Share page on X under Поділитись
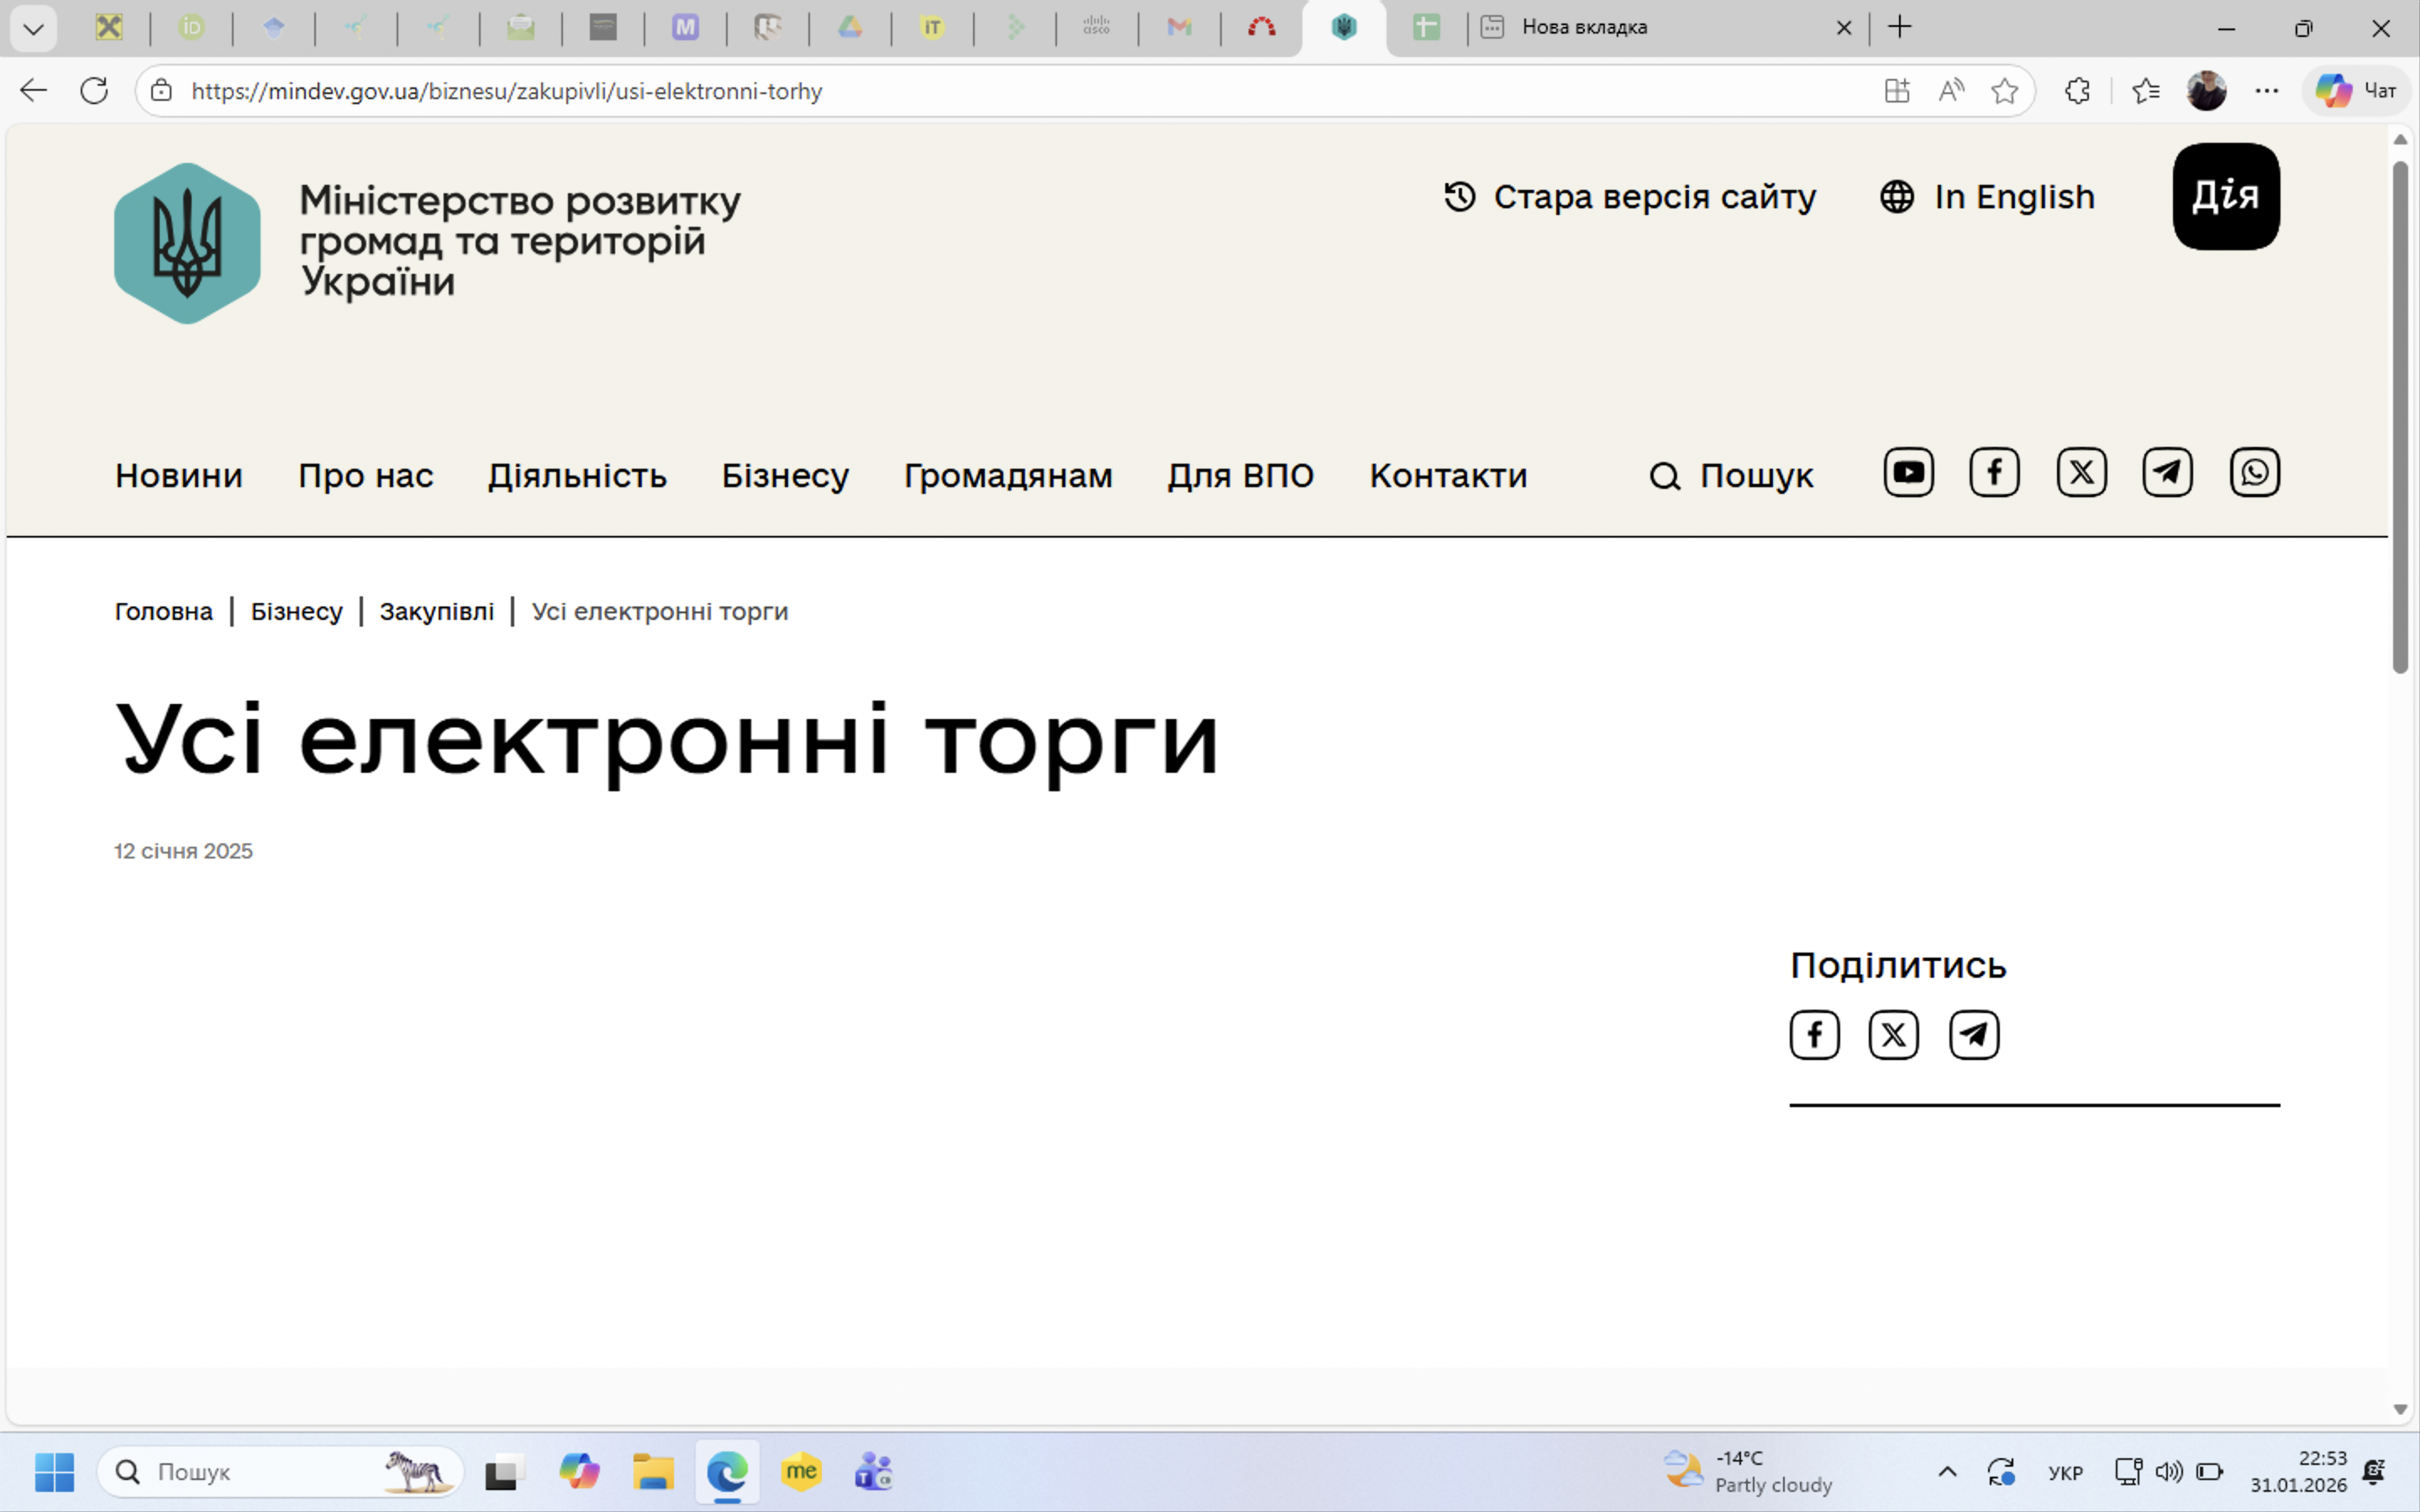2420x1512 pixels. click(x=1893, y=1034)
